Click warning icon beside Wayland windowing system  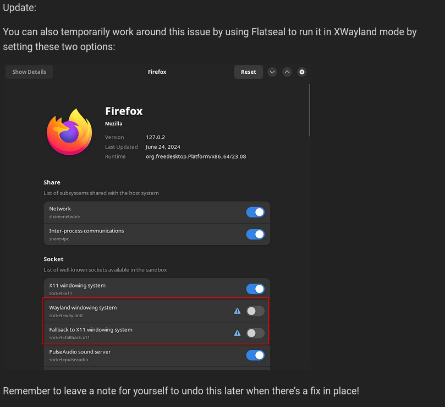tap(237, 311)
